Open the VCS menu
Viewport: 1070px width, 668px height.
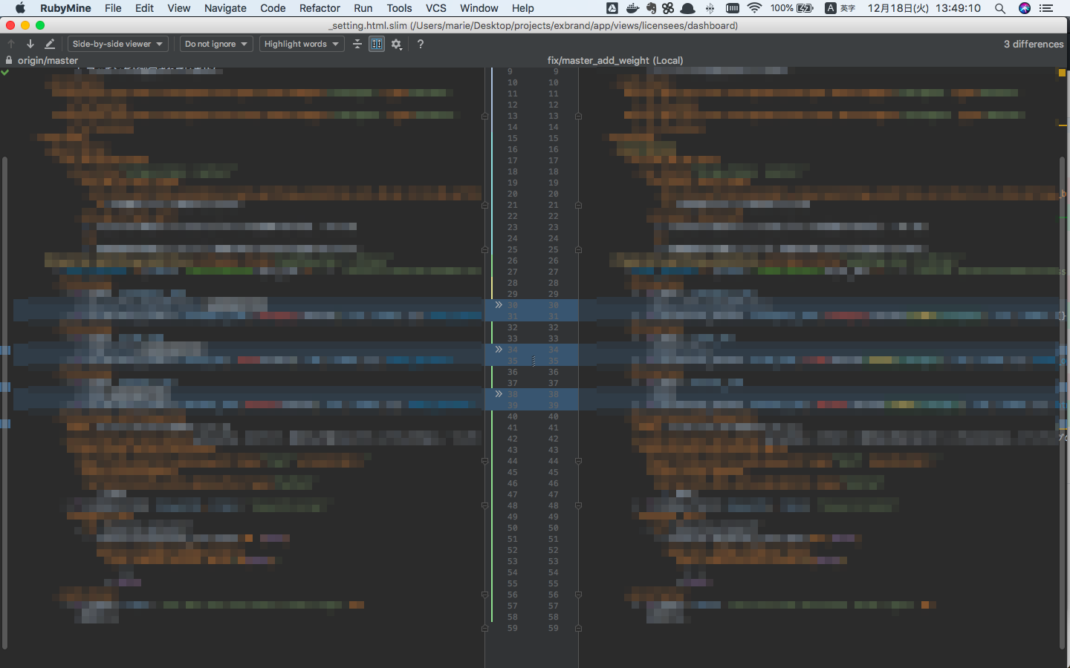(x=435, y=8)
